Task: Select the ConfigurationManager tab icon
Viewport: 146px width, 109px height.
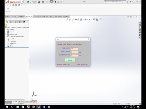Action: click(x=16, y=22)
